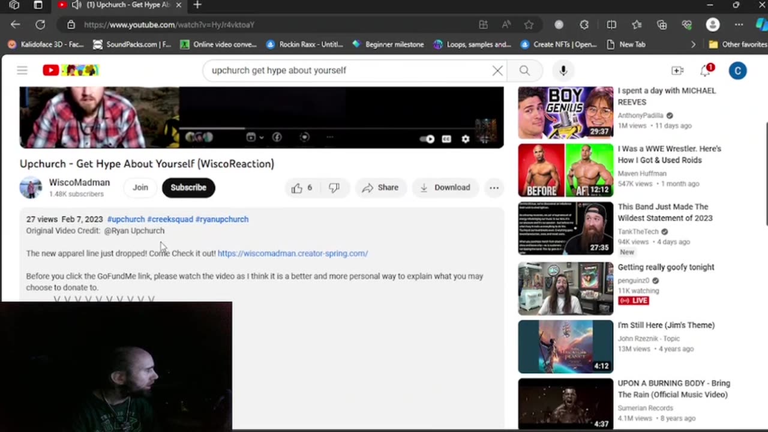Select the Upchurch YouTube tab
The height and width of the screenshot is (432, 768).
pos(120,5)
